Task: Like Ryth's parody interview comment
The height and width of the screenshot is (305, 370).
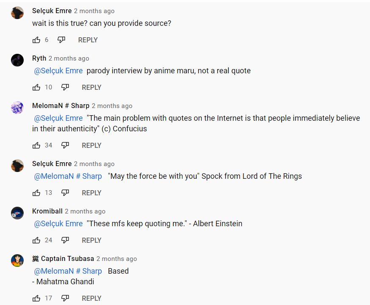Action: click(36, 87)
